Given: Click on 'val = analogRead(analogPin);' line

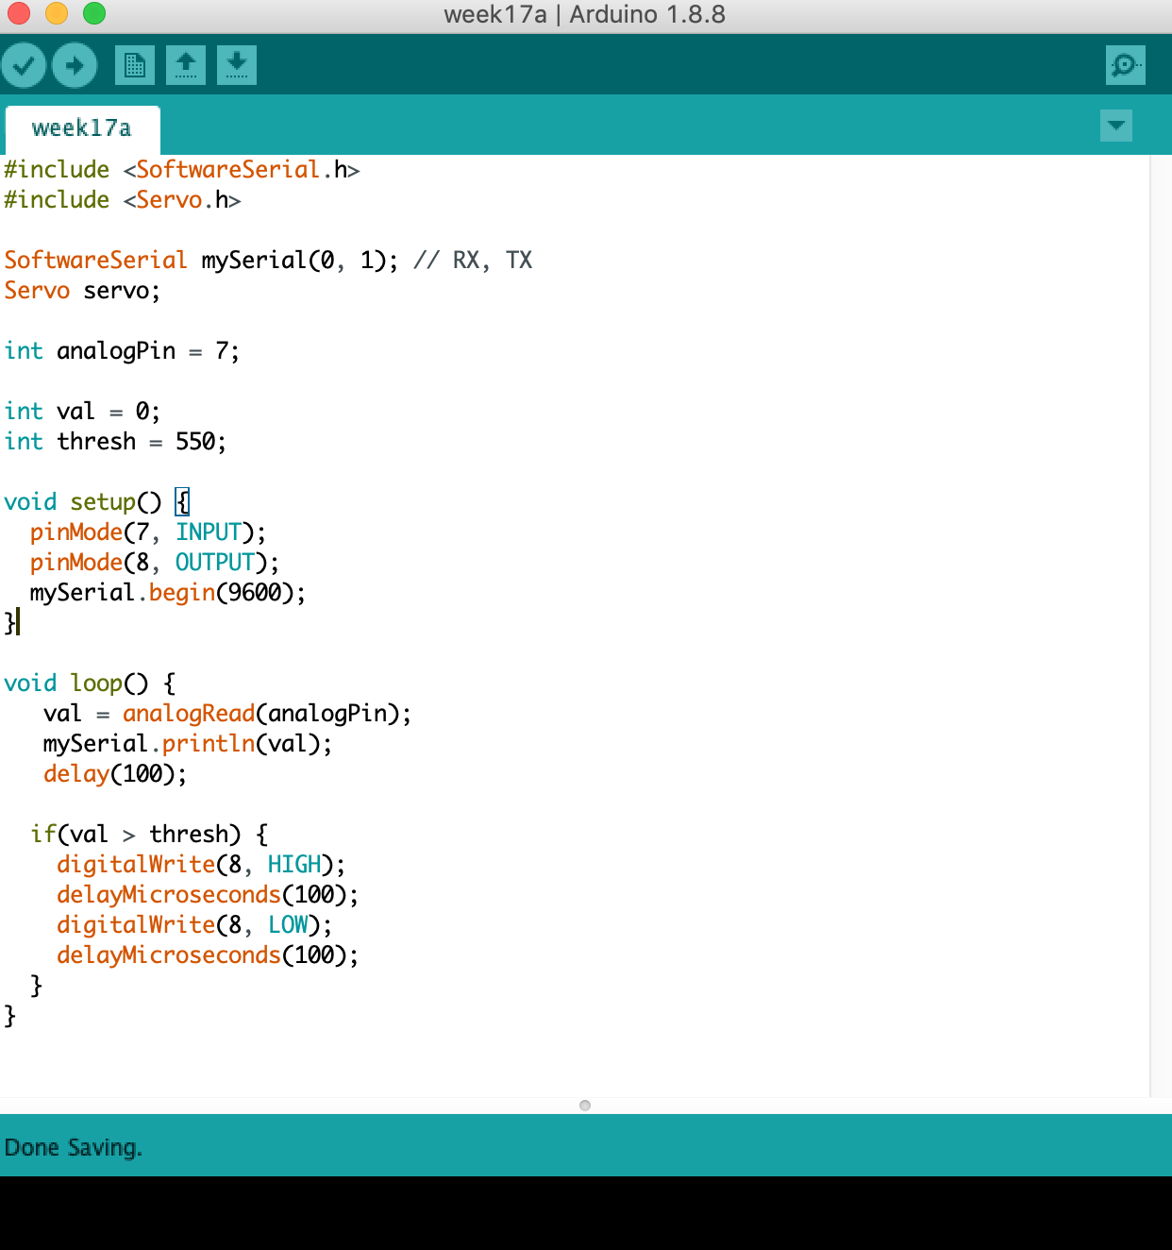Looking at the screenshot, I should [x=227, y=714].
